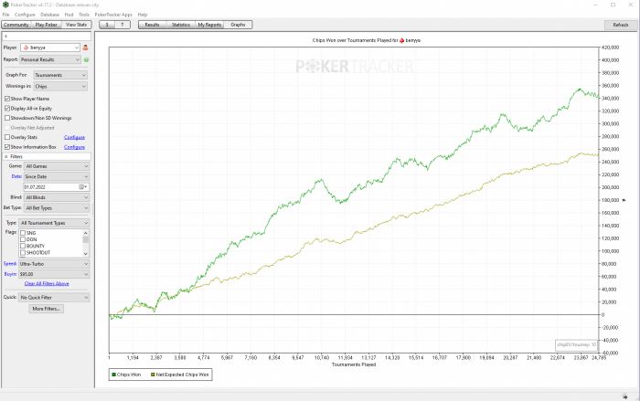Click the Clear All Filters Above link
The height and width of the screenshot is (401, 640).
pos(47,283)
